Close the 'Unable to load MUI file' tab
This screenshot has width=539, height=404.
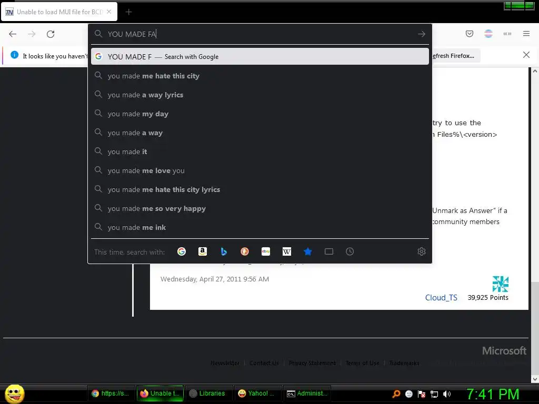pyautogui.click(x=109, y=12)
